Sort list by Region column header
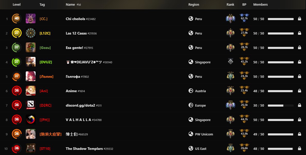306x155 pixels. (x=194, y=5)
